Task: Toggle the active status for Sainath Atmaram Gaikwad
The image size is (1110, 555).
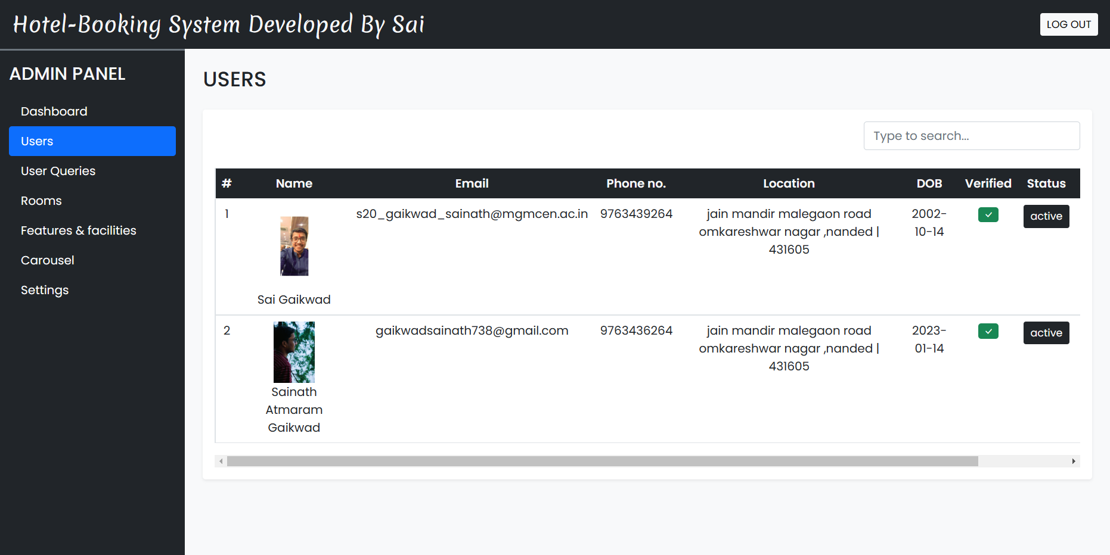Action: point(1046,332)
